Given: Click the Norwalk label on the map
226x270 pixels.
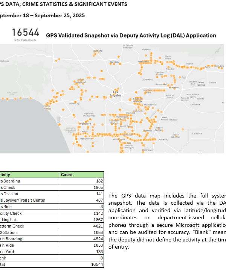Looking at the screenshot, I should [x=163, y=139].
